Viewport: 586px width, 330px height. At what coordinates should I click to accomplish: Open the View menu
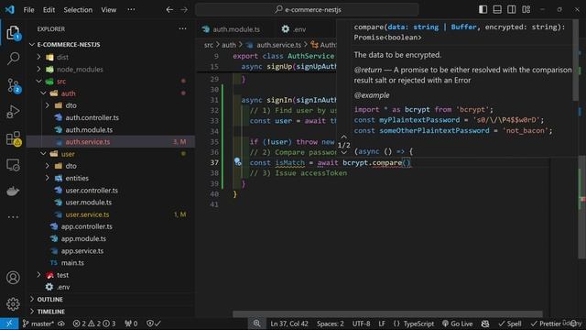coord(108,10)
